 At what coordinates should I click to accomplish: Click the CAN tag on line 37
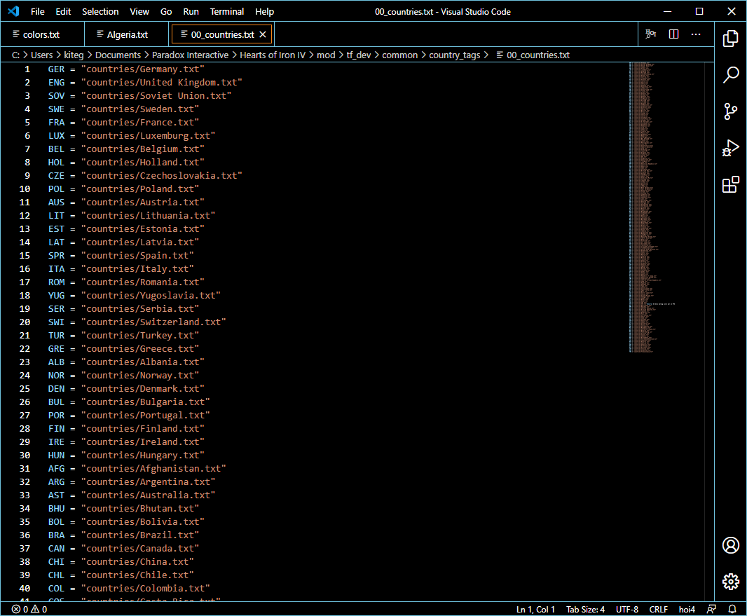tap(56, 548)
